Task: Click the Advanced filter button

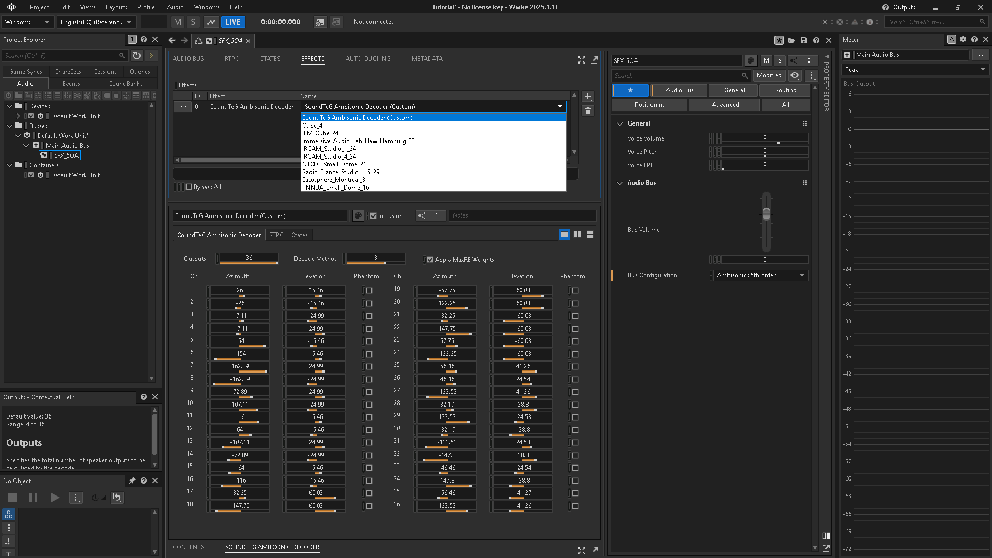Action: pyautogui.click(x=725, y=105)
